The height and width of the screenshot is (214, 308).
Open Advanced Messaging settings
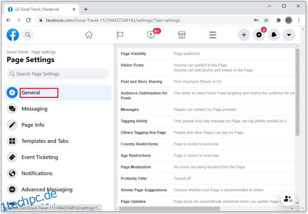tap(58, 190)
